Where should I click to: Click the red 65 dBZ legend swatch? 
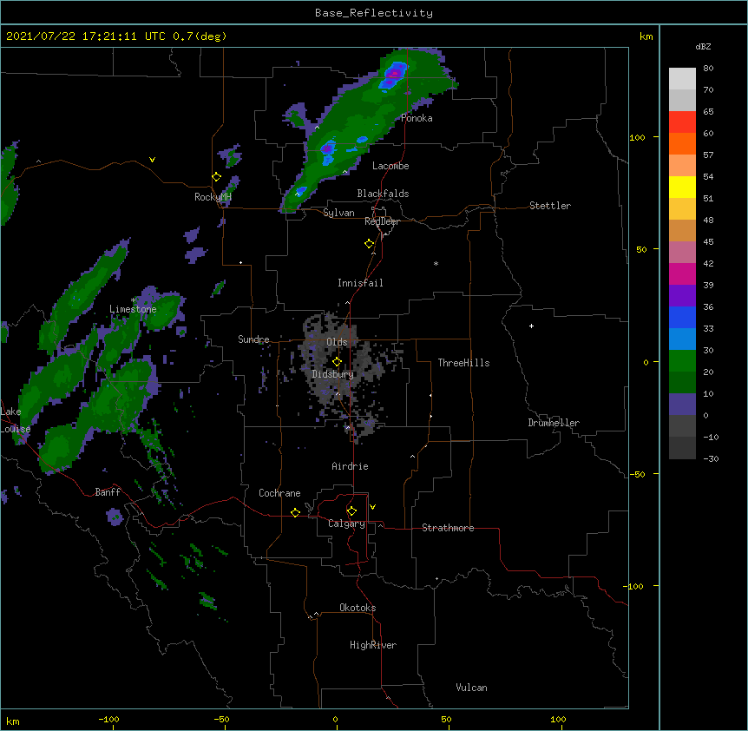[682, 122]
